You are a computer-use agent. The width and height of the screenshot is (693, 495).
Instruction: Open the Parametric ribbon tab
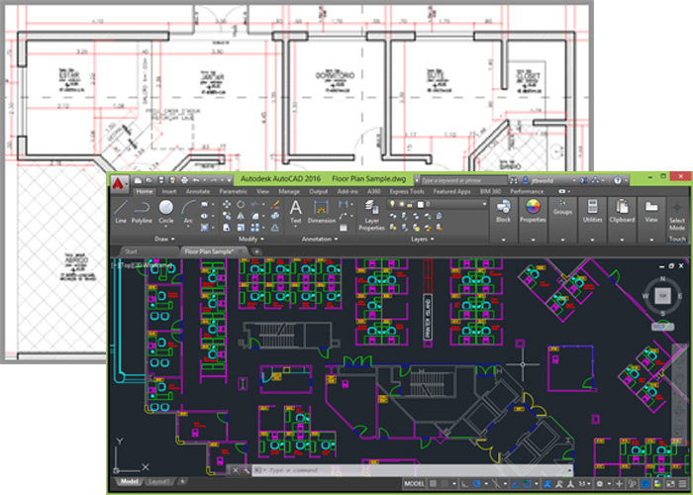pyautogui.click(x=233, y=191)
